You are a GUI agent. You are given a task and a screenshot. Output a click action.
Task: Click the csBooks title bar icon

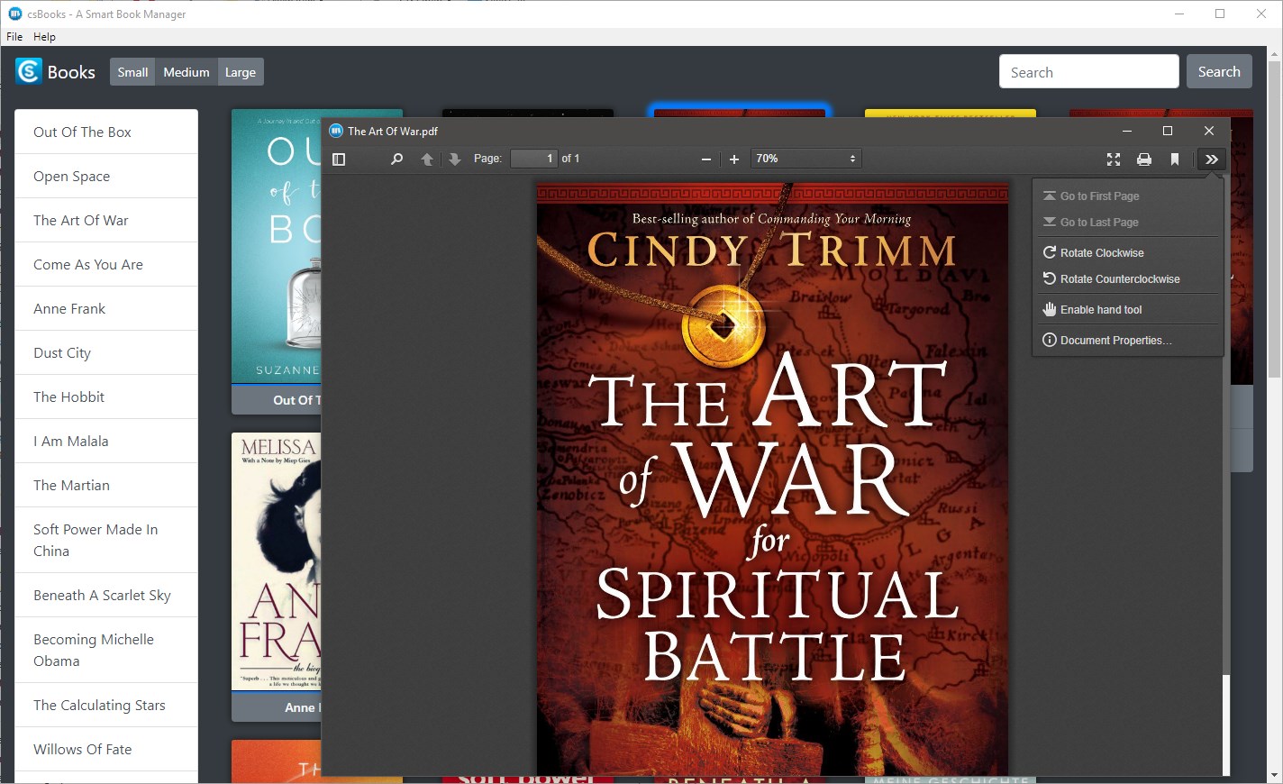[x=14, y=14]
